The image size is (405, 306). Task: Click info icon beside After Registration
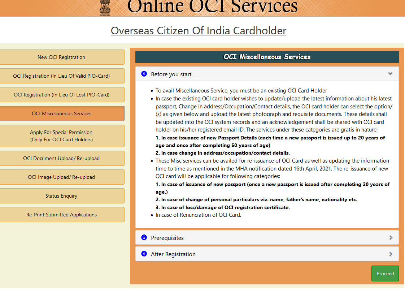(x=144, y=254)
